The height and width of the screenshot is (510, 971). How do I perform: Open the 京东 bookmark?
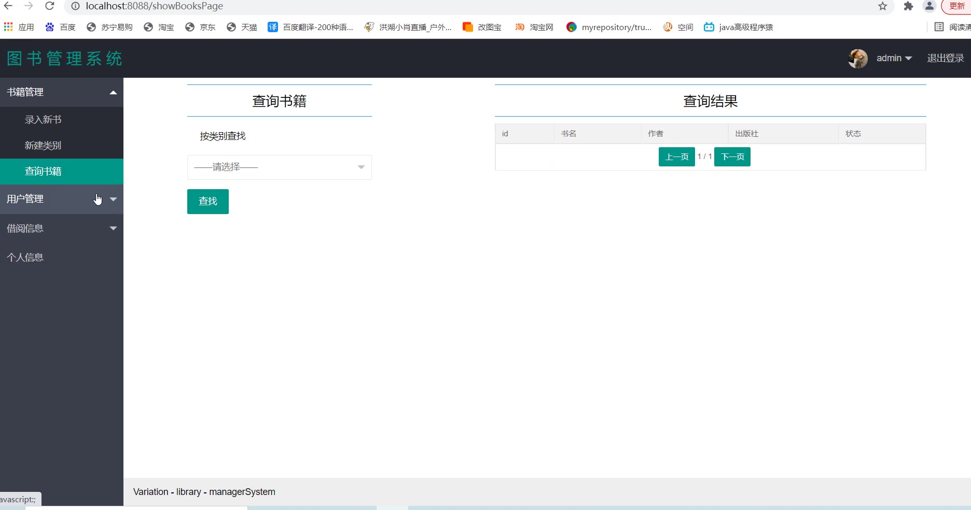click(200, 27)
